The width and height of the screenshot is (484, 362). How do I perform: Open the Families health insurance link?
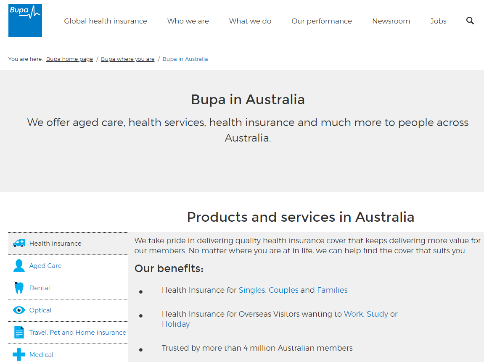click(332, 290)
